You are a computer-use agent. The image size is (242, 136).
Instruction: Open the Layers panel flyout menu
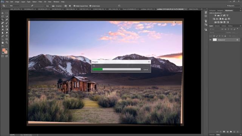[x=240, y=26]
